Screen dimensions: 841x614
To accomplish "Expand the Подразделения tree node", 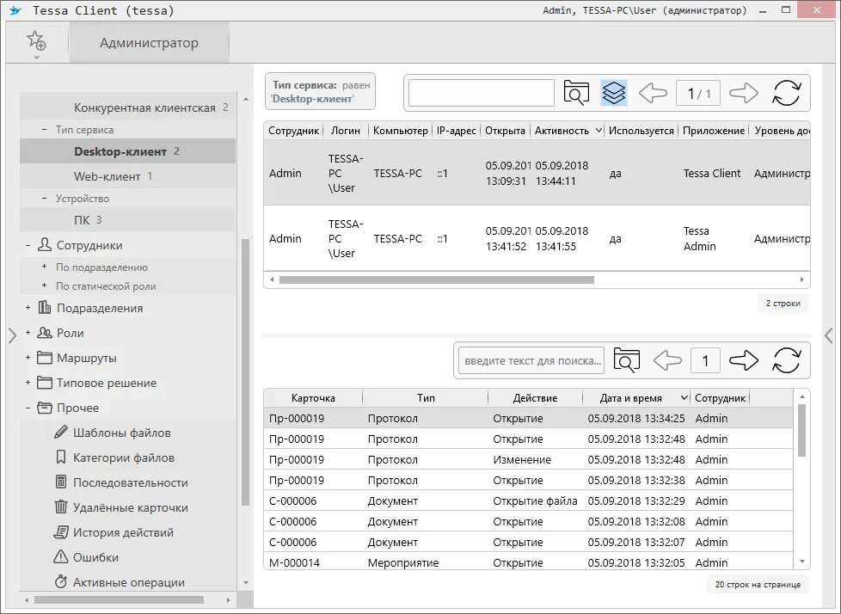I will coord(28,308).
